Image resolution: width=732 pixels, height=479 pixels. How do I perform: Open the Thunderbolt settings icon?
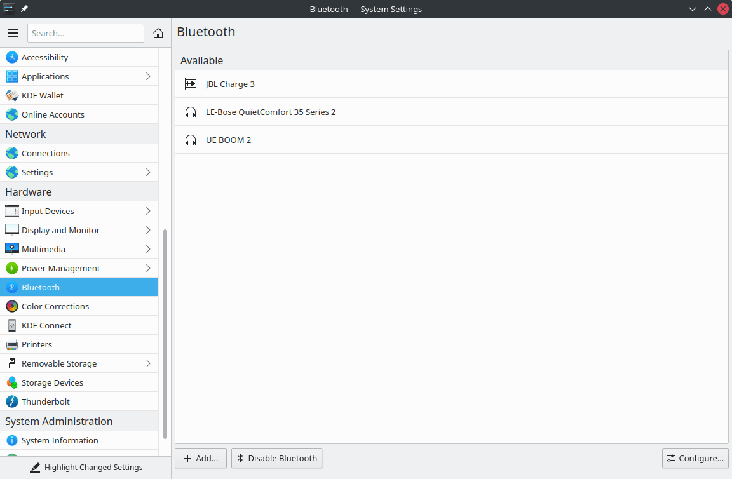point(12,401)
